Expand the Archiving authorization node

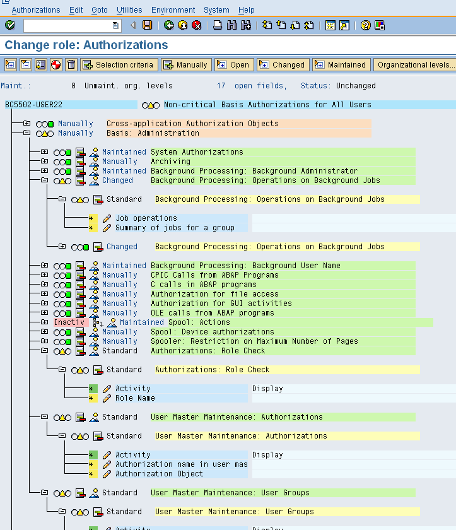(x=44, y=162)
